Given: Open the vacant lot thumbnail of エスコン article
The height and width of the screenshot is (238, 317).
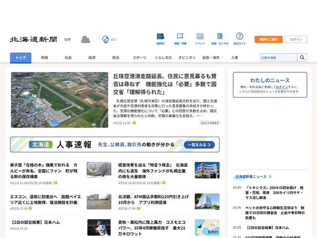Looking at the screenshot, I should point(99,202).
